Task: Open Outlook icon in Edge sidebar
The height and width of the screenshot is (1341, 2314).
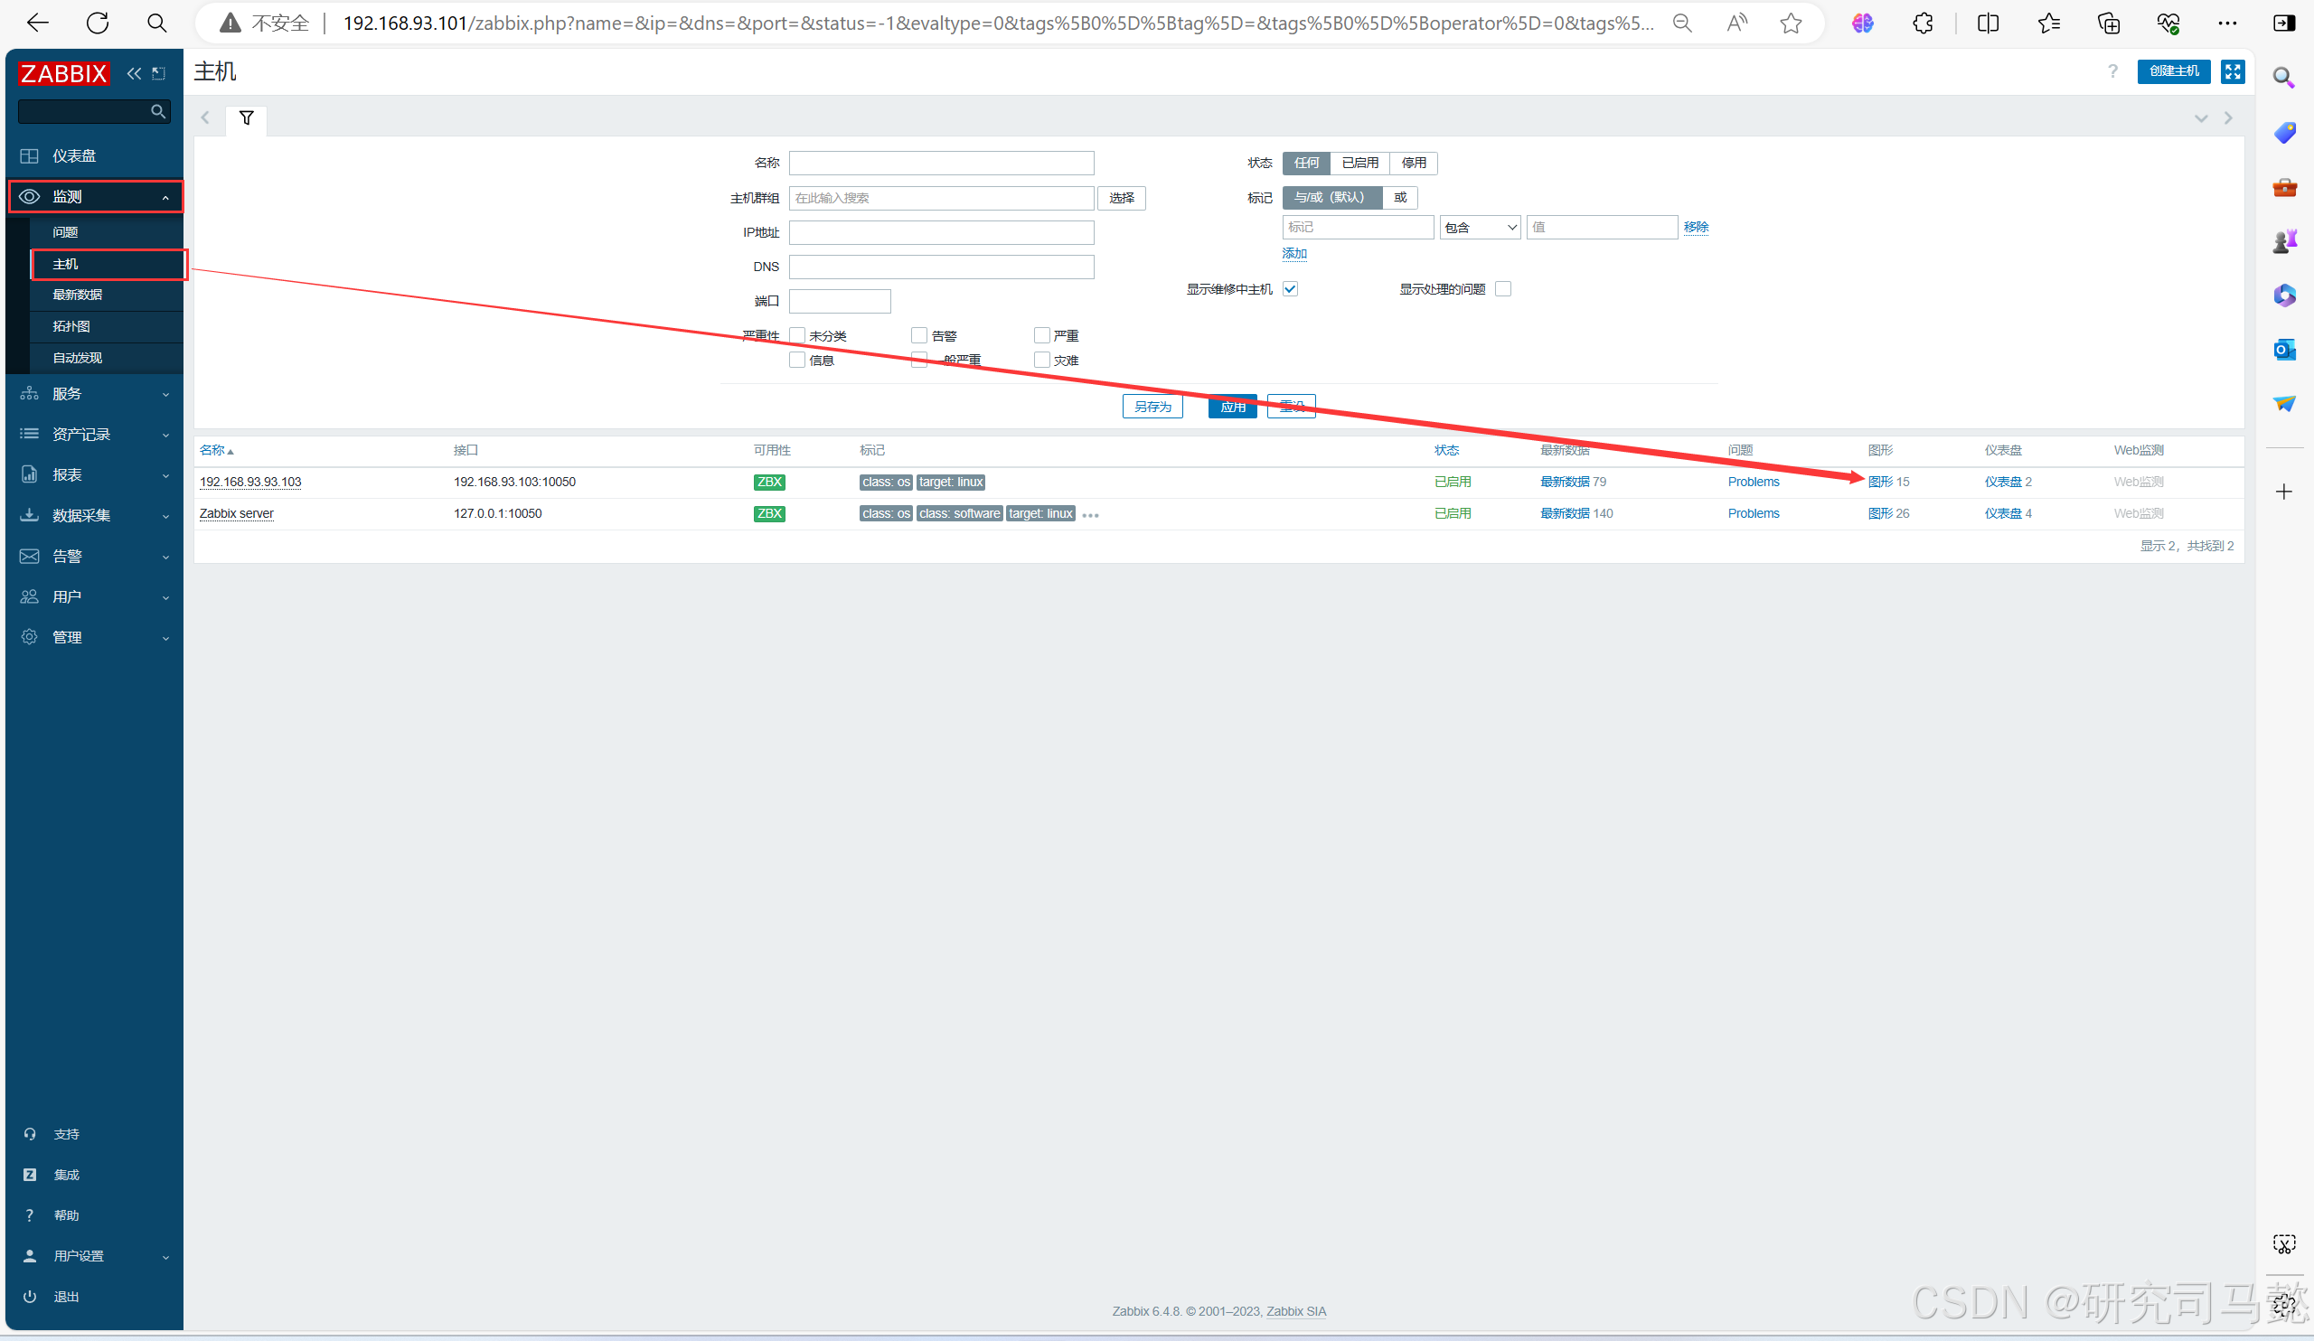Action: (2283, 350)
